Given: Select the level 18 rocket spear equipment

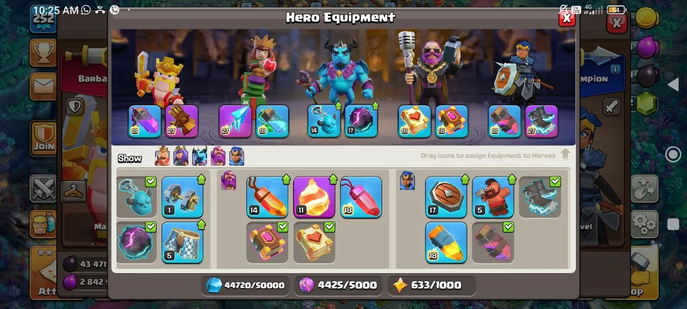Looking at the screenshot, I should click(446, 242).
